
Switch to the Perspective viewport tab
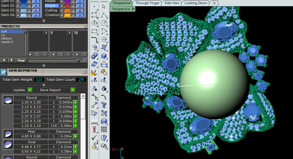(x=122, y=3)
